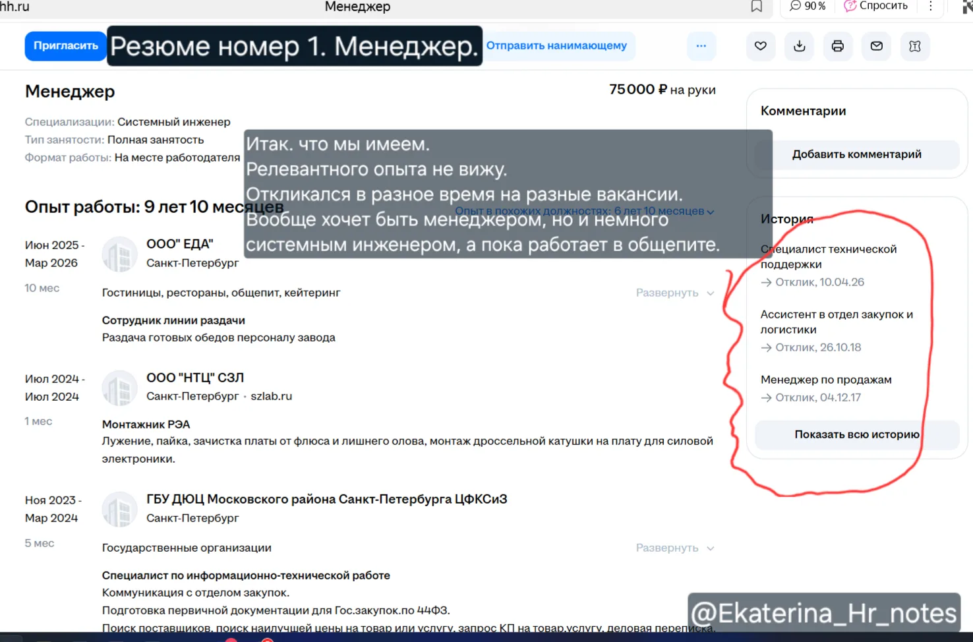Click the last toolbar icon after the envelope
Screen dimensions: 973x642
click(915, 46)
